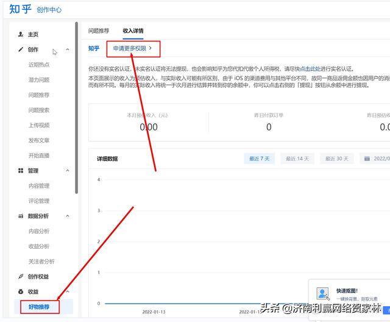Click 点击此处 real-name verification link
Screen dimensions: 390x322
(310, 69)
